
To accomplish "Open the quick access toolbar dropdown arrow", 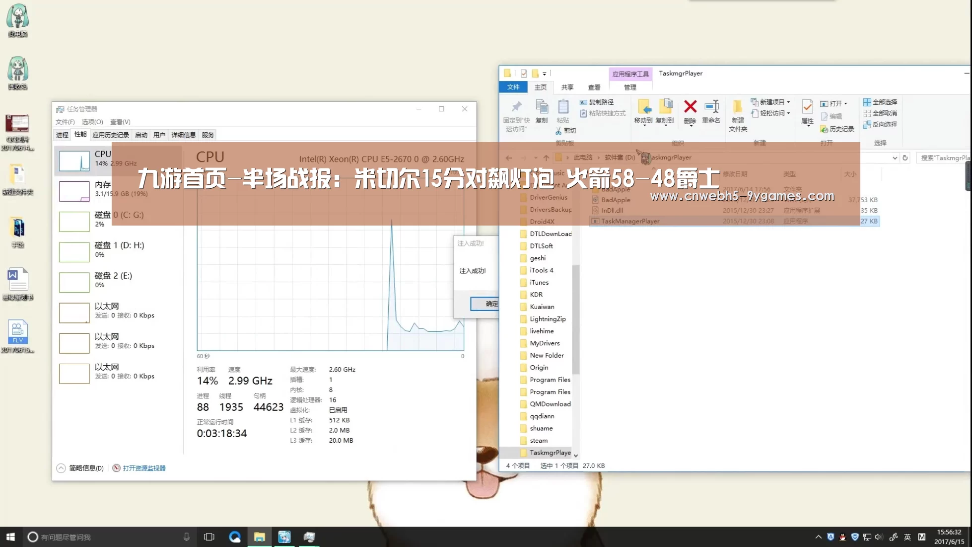I will (x=545, y=74).
